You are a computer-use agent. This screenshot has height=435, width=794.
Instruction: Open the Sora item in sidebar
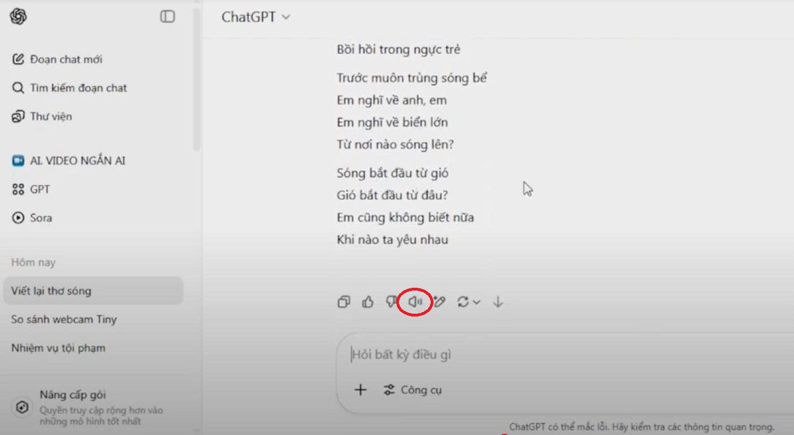(33, 218)
